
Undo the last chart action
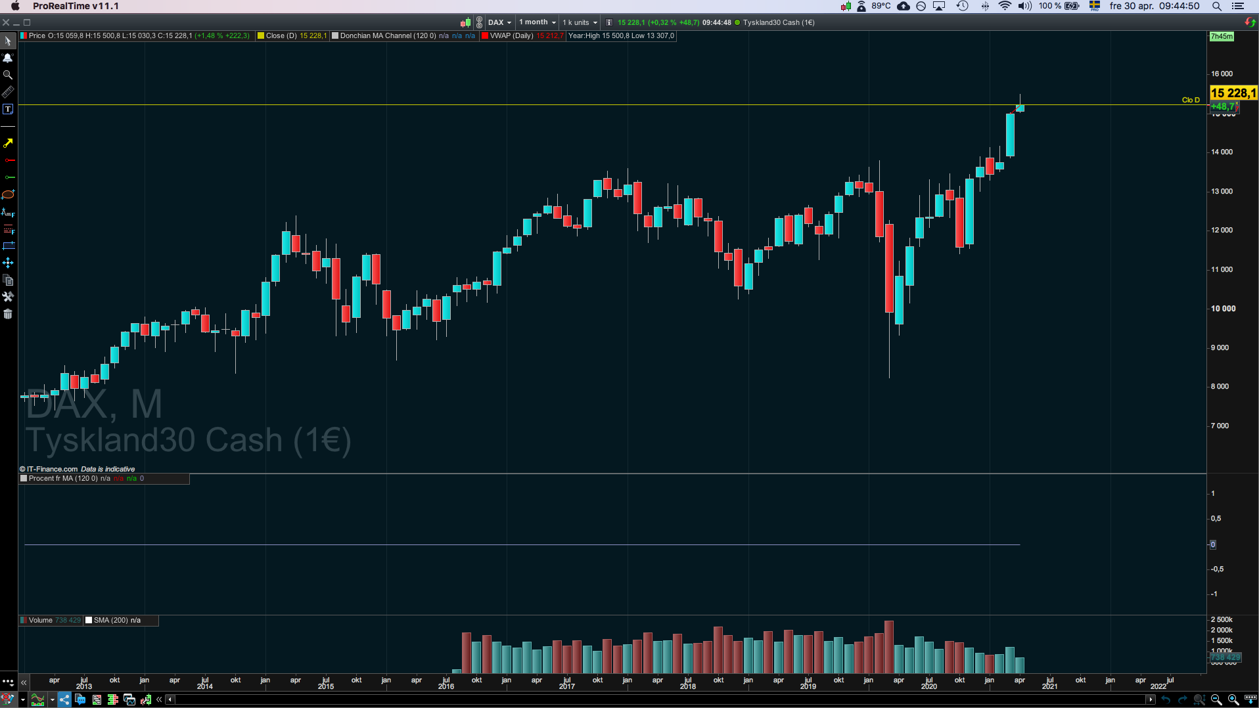click(1166, 699)
